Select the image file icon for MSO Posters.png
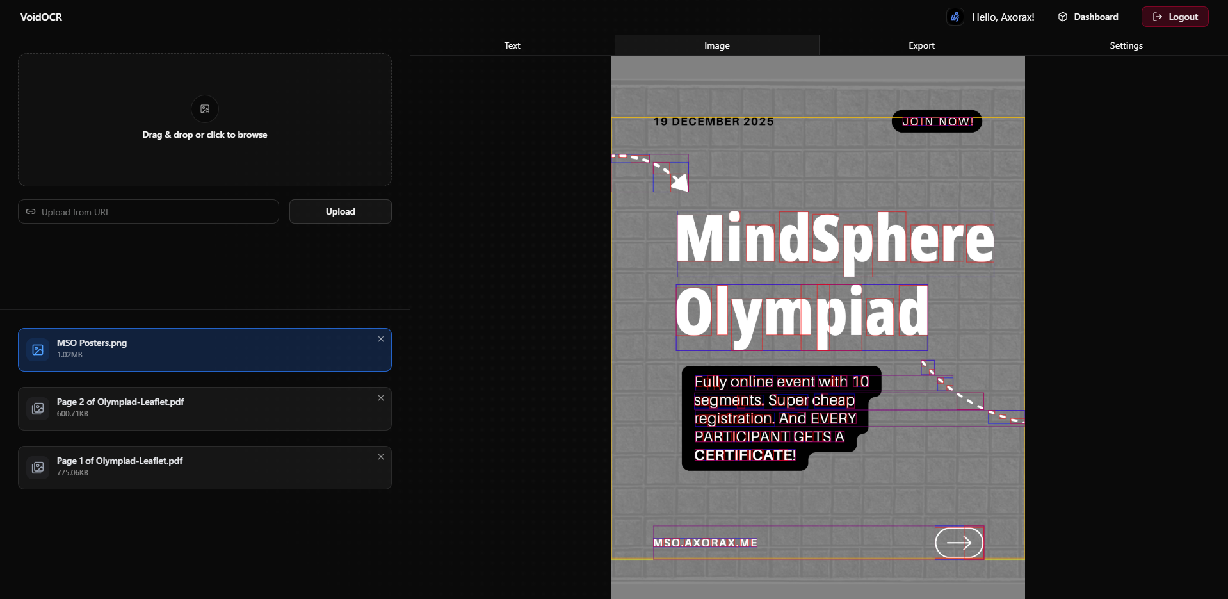 [37, 349]
